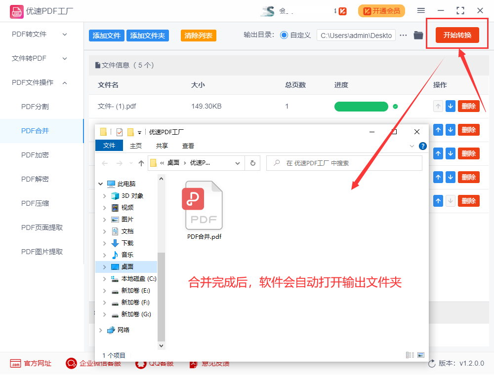Switch Explorer to details view icon
The height and width of the screenshot is (375, 494).
point(410,355)
